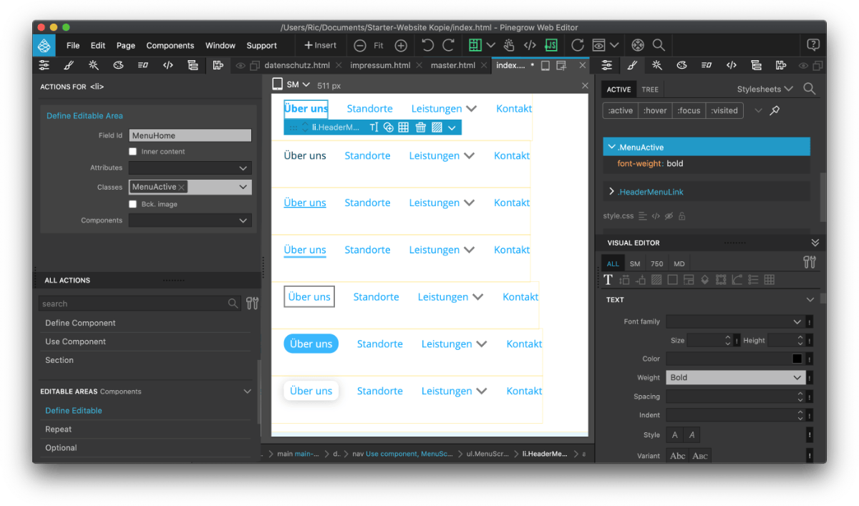Toggle the :focus pseudo-class
Viewport: 859px width, 506px height.
point(689,111)
